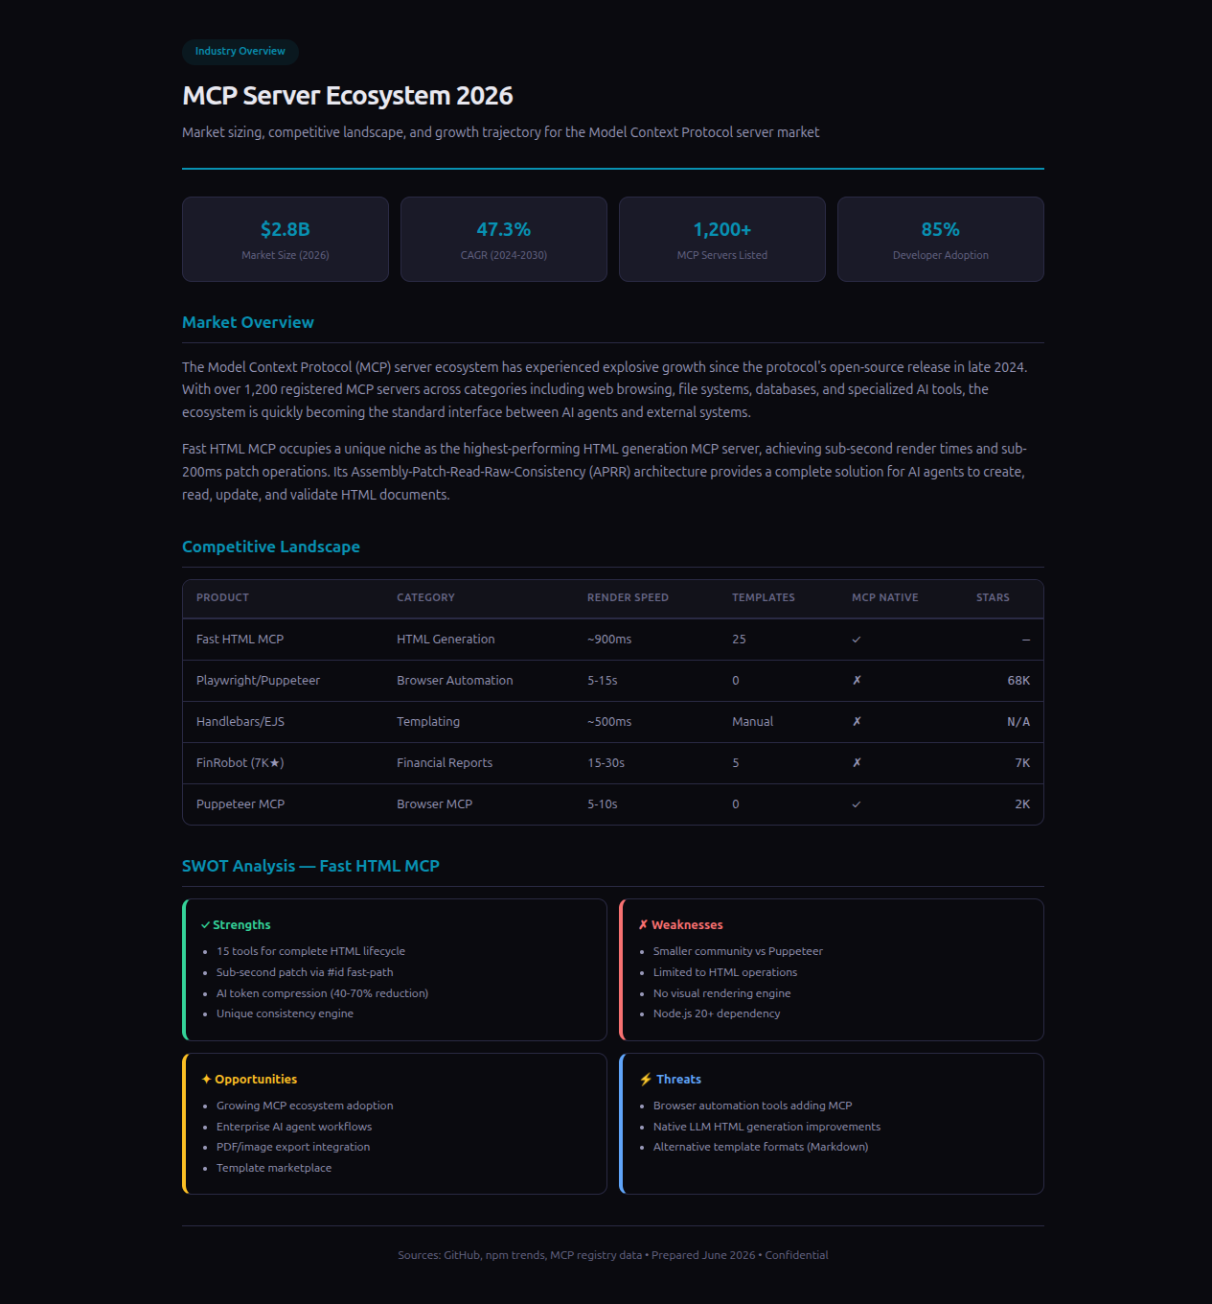Click 'Unique consistency engine' bullet
This screenshot has height=1304, width=1212.
point(285,1014)
